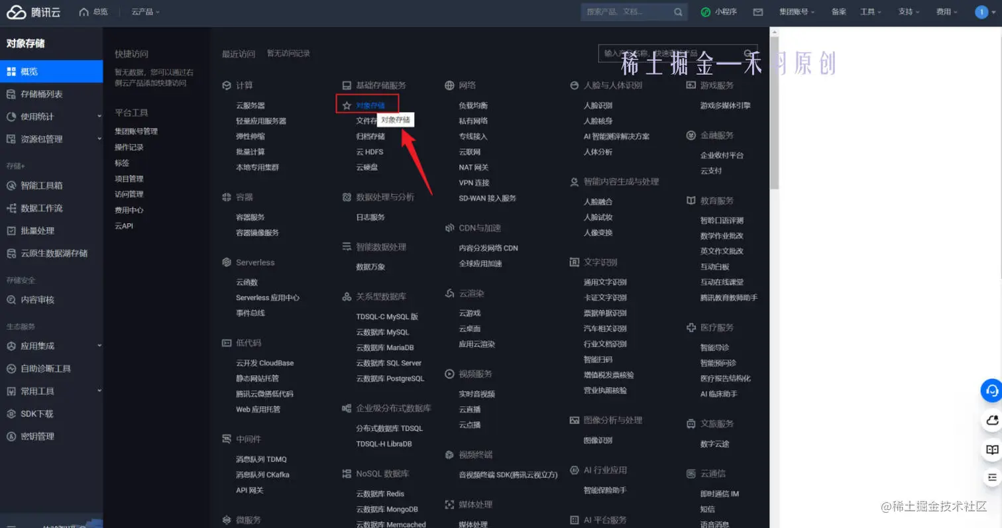1002x528 pixels.
Task: Click the 智能工具箱 sidebar icon
Action: click(x=11, y=185)
